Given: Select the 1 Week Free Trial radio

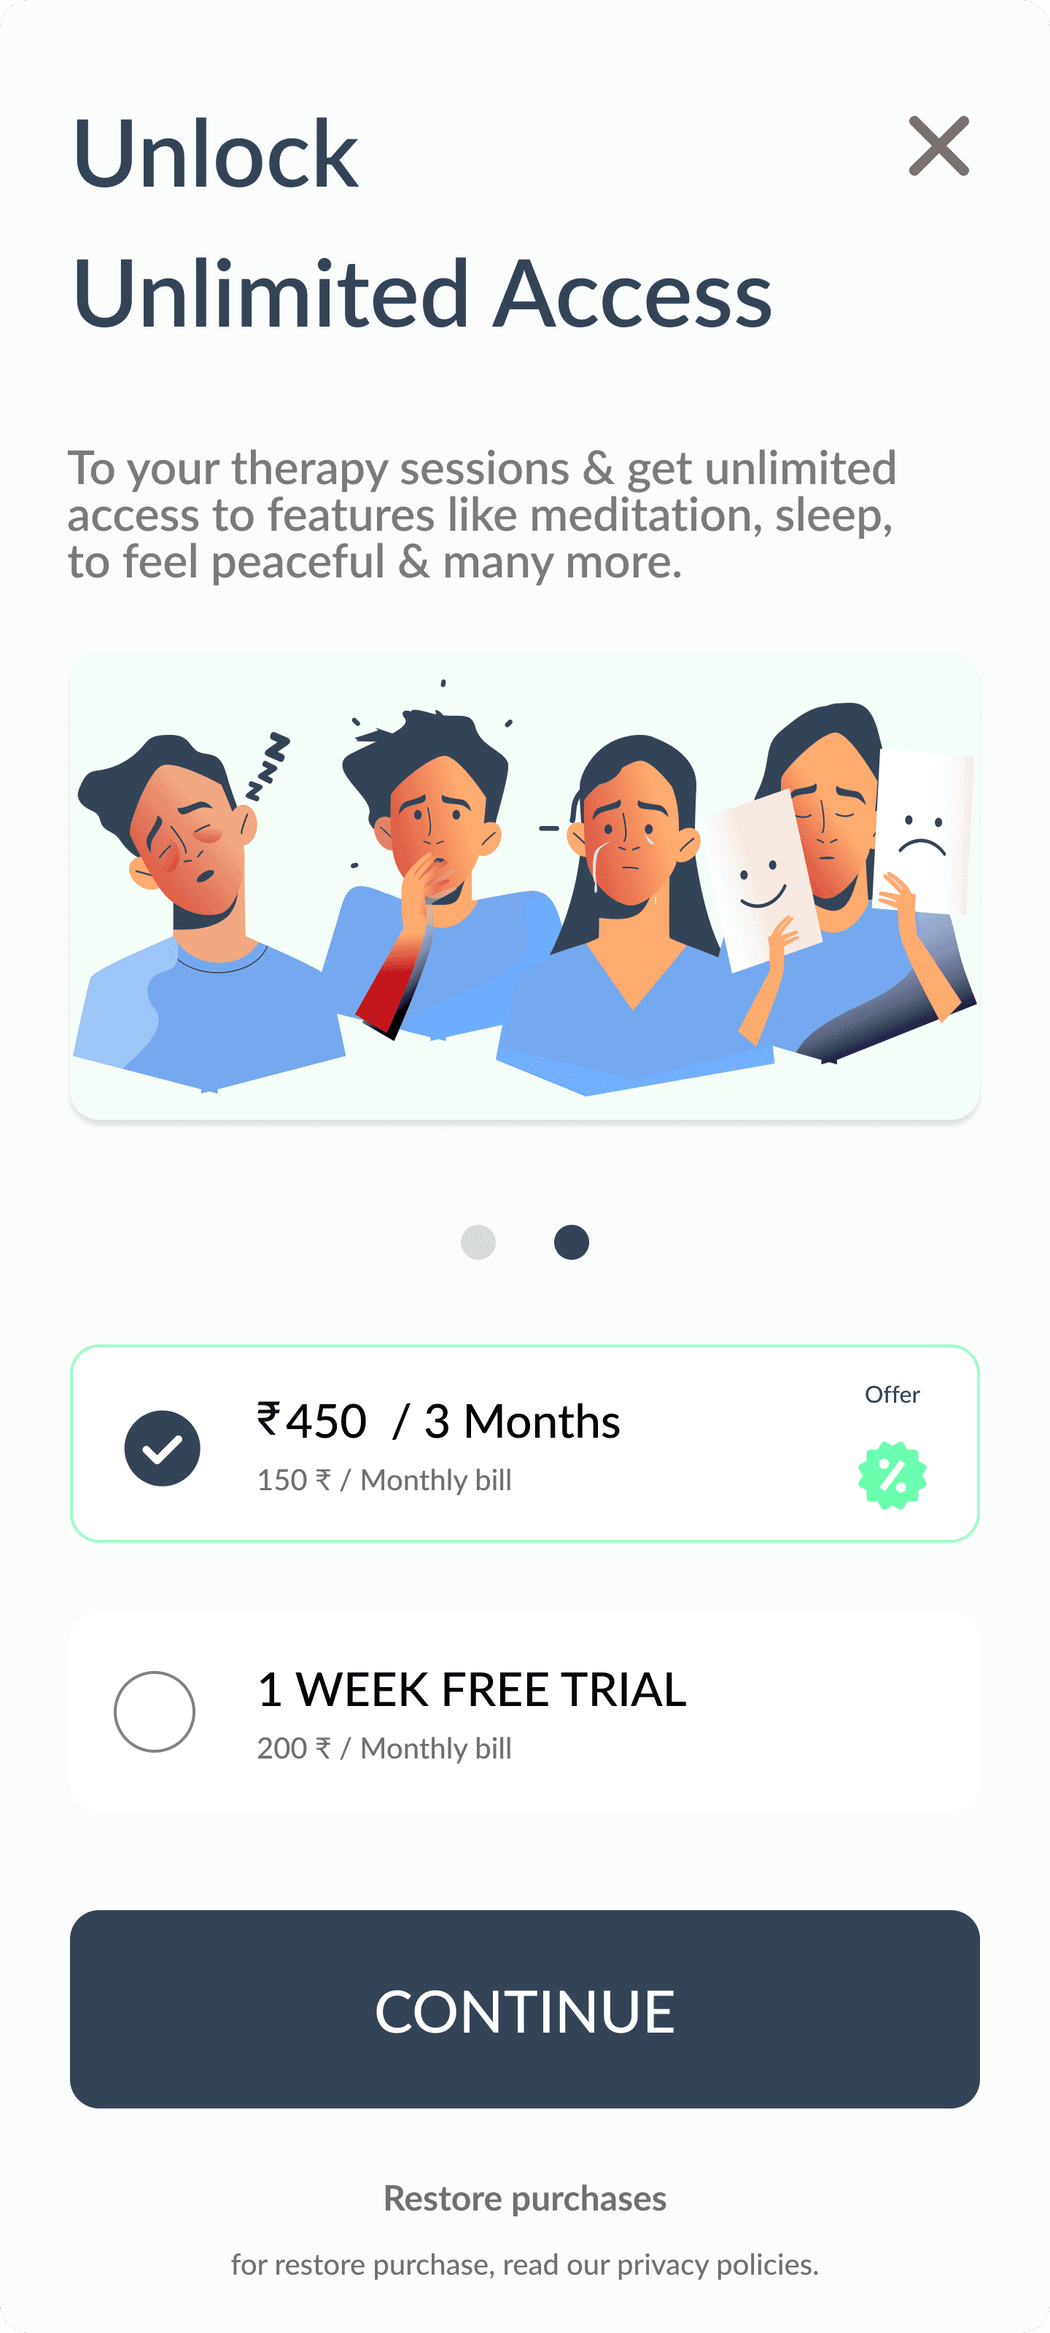Looking at the screenshot, I should pos(155,1711).
